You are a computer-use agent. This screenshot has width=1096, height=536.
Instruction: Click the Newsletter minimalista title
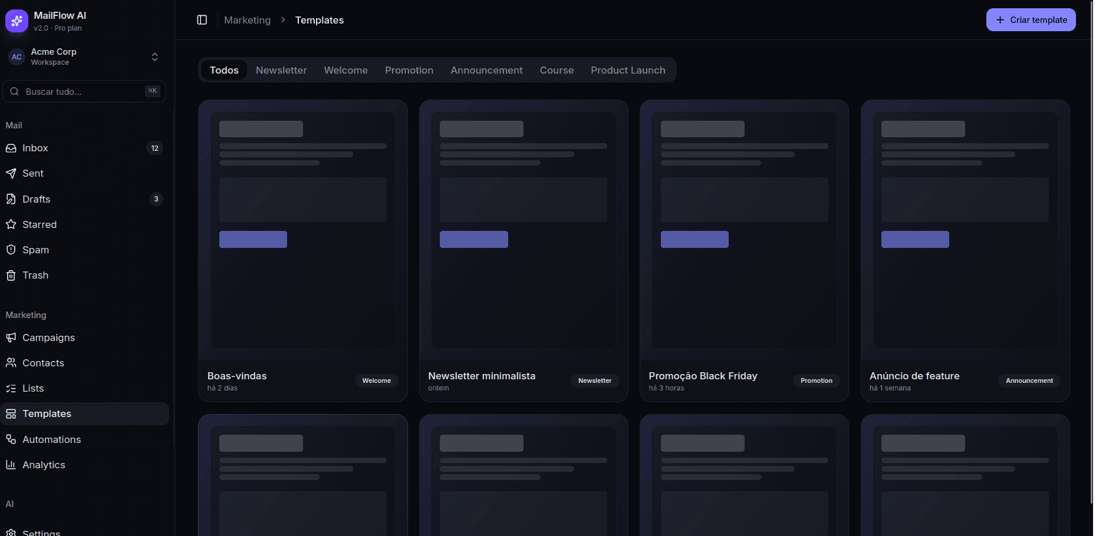[x=482, y=376]
